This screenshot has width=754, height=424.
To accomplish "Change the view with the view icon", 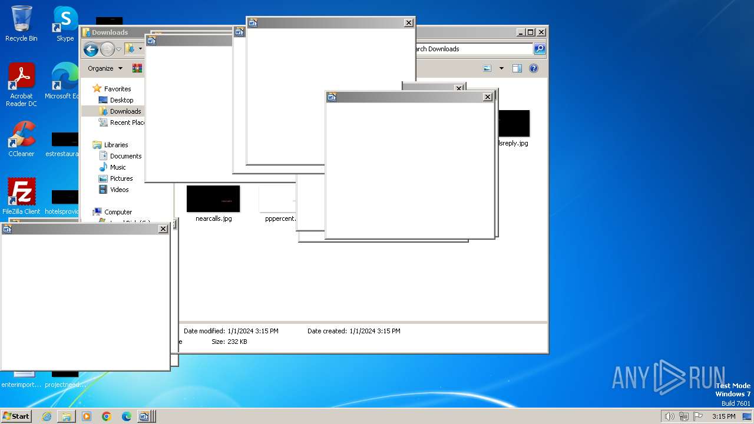I will tap(487, 68).
